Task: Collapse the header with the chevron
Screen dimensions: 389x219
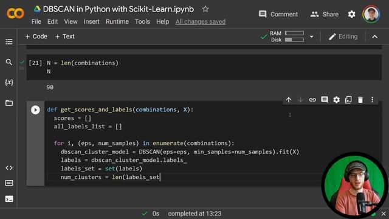Action: [x=374, y=36]
